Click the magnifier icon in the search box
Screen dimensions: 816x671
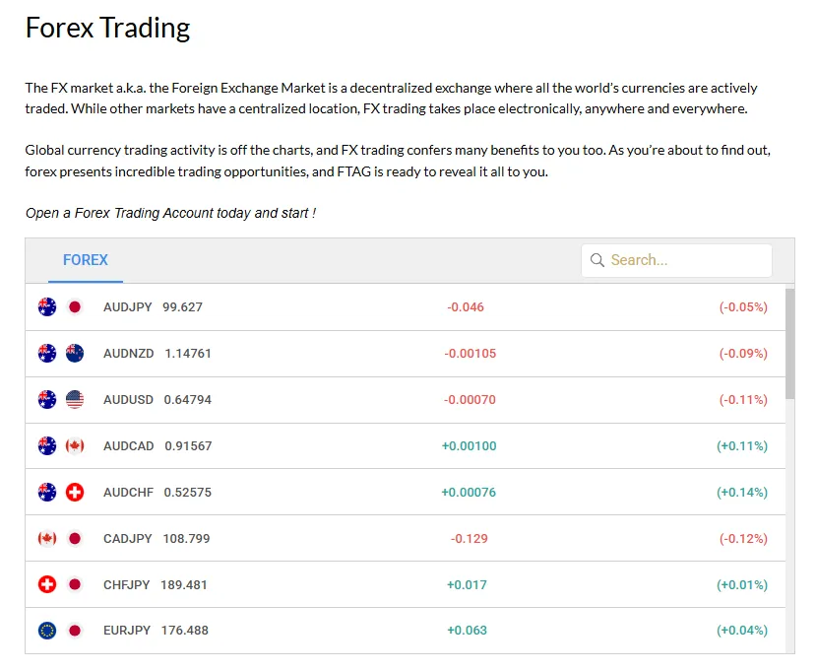point(596,260)
